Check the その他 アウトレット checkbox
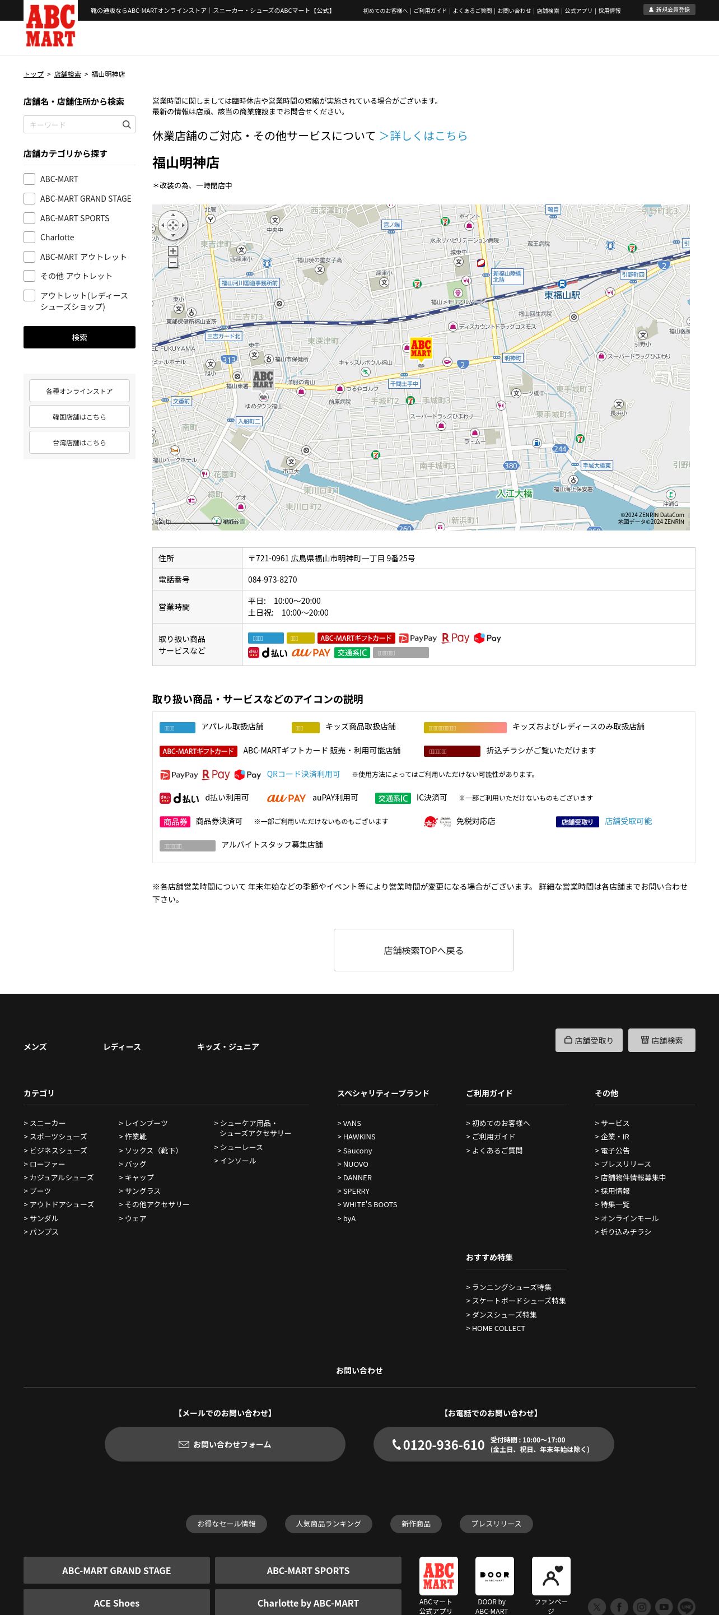Image resolution: width=719 pixels, height=1615 pixels. (x=30, y=276)
